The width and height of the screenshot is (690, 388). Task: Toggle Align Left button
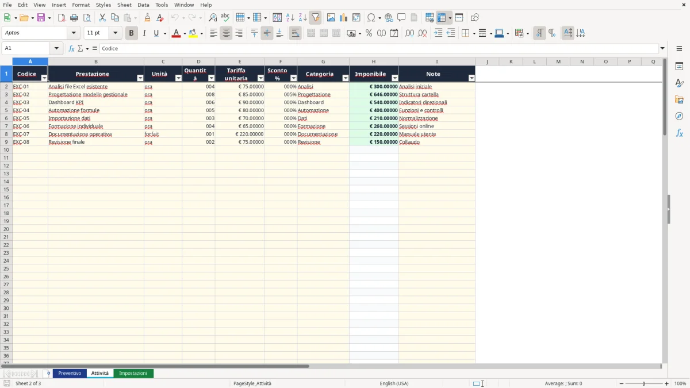coord(213,33)
